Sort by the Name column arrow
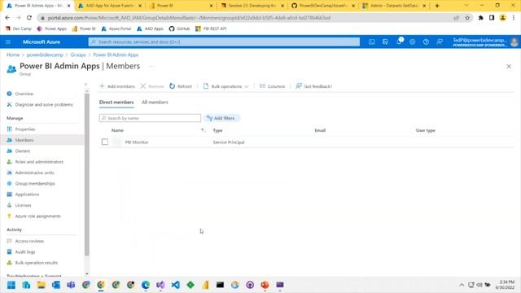 [x=203, y=130]
